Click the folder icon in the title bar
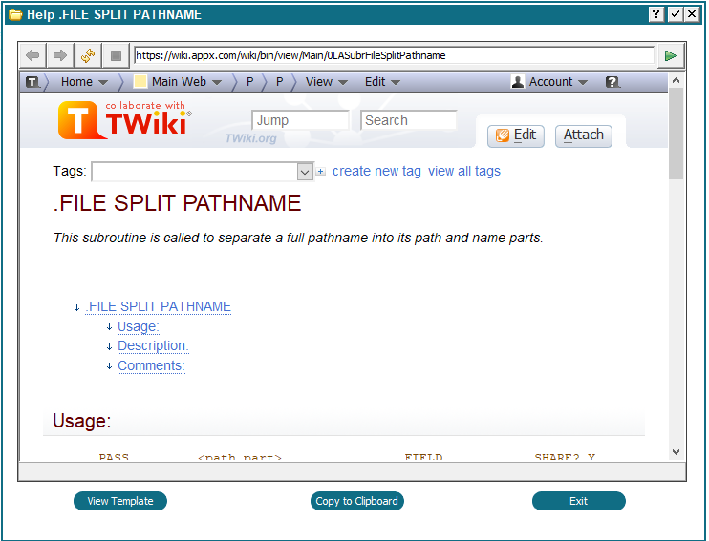The height and width of the screenshot is (541, 709). point(15,15)
